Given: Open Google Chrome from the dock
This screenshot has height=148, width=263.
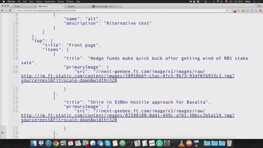Looking at the screenshot, I should point(56,143).
